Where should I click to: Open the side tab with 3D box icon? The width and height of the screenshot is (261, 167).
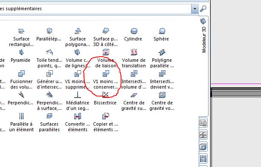203,147
